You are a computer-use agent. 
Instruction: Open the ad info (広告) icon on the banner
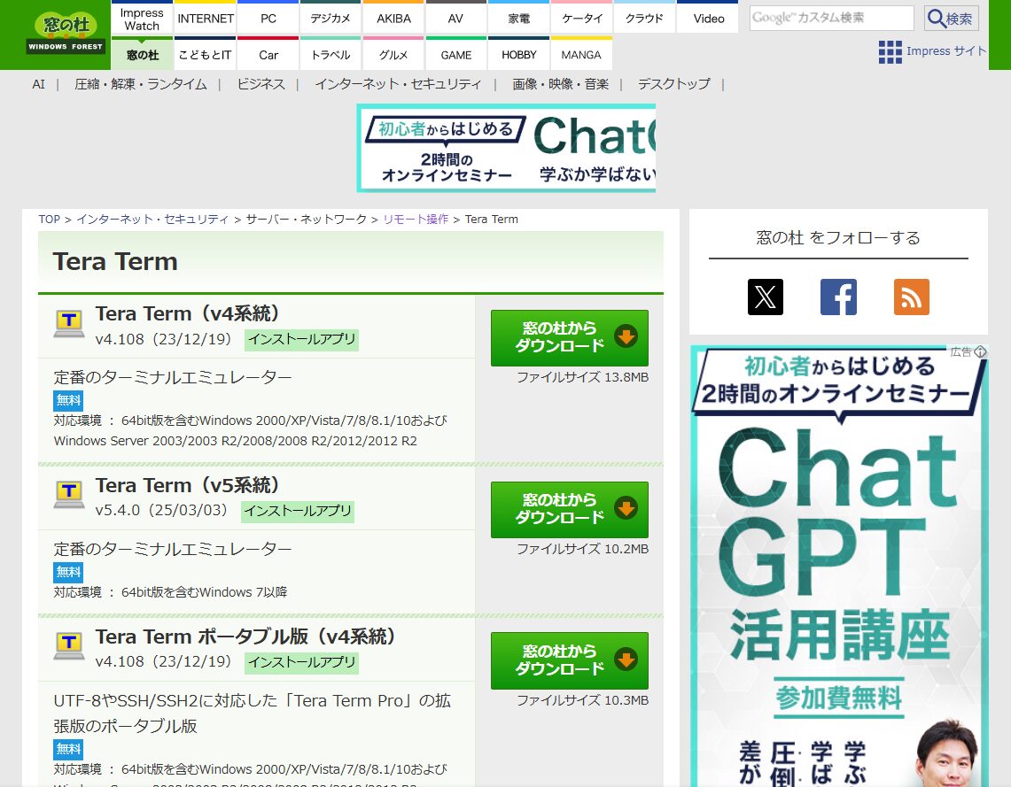click(x=980, y=351)
